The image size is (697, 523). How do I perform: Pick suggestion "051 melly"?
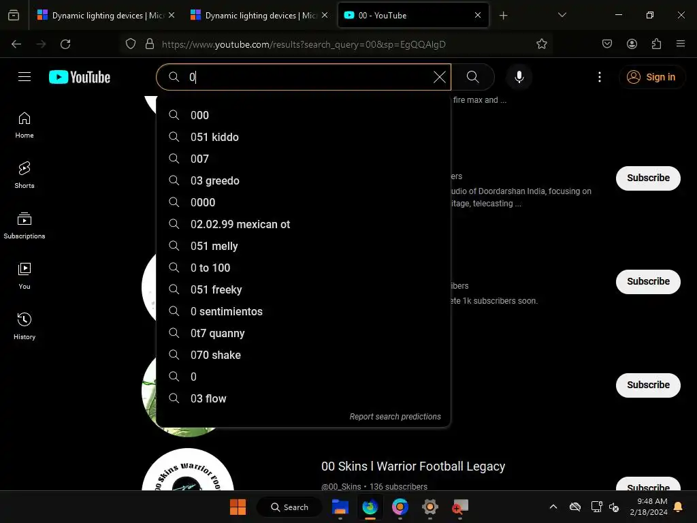coord(304,246)
